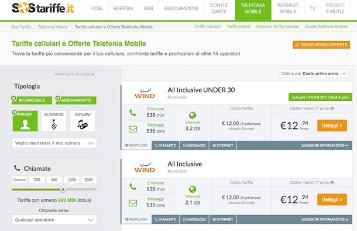
Task: Click Wind logo of All Inclusive UNDER 30
Action: (145, 93)
